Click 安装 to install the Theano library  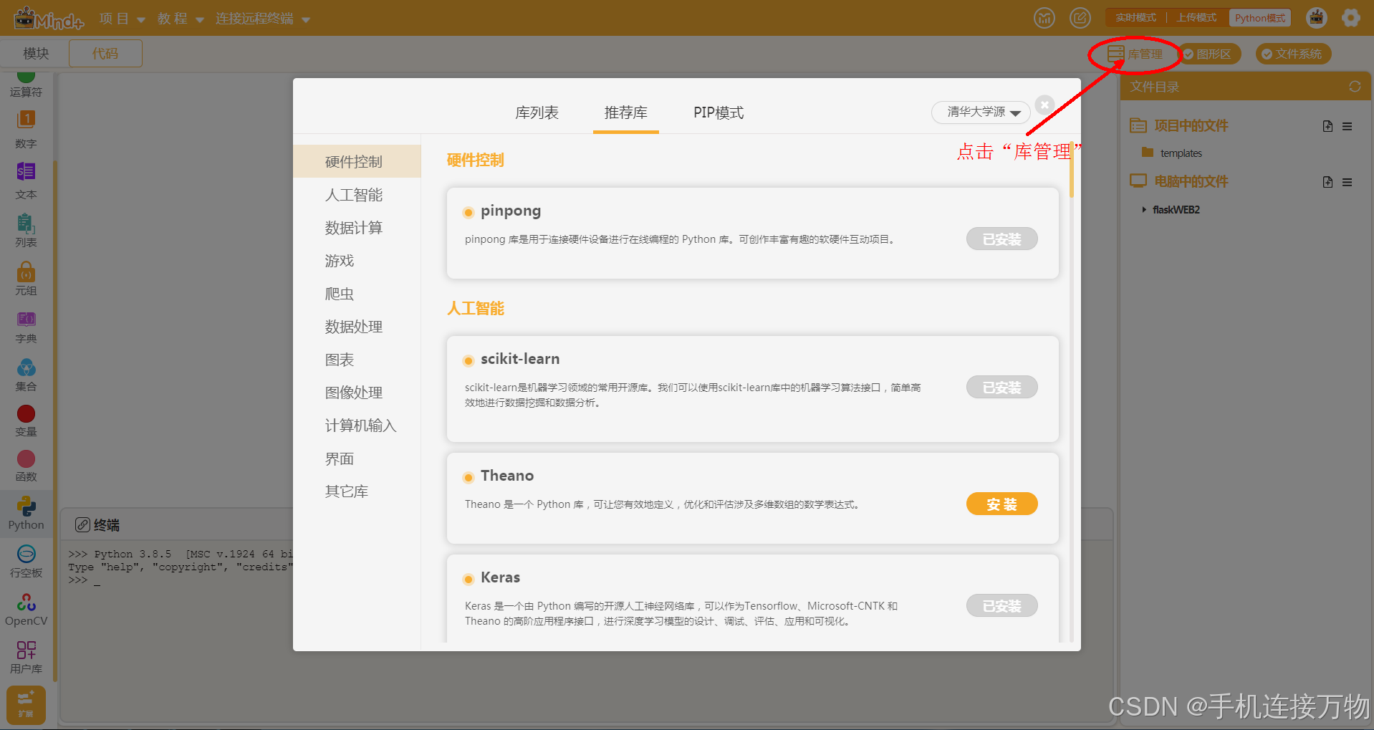1001,504
